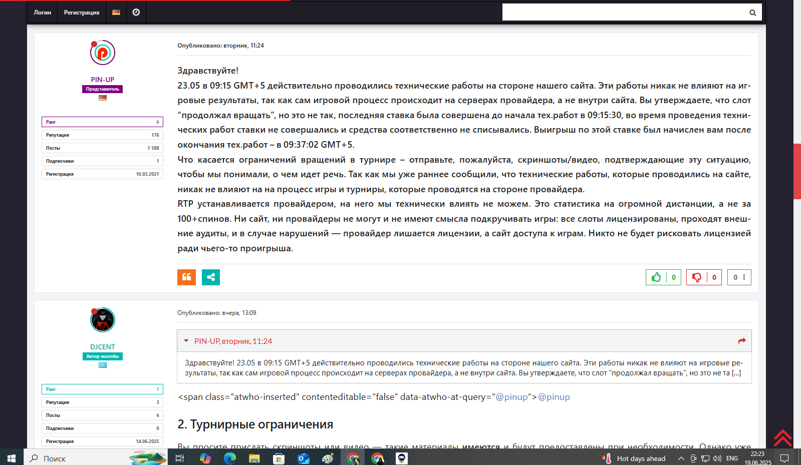Click the DJCENT user avatar
Viewport: 801px width, 465px height.
[x=103, y=320]
